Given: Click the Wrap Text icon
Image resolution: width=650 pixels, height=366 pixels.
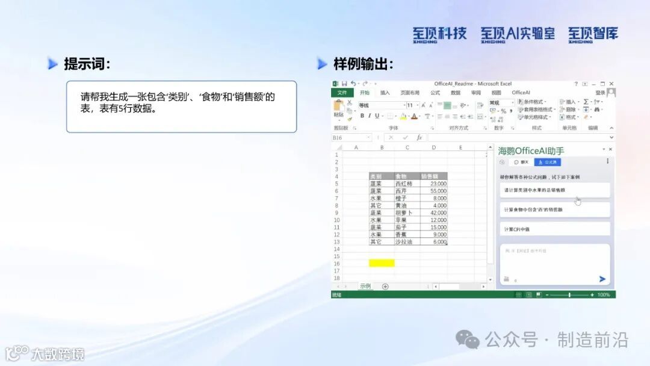Looking at the screenshot, I should 480,105.
